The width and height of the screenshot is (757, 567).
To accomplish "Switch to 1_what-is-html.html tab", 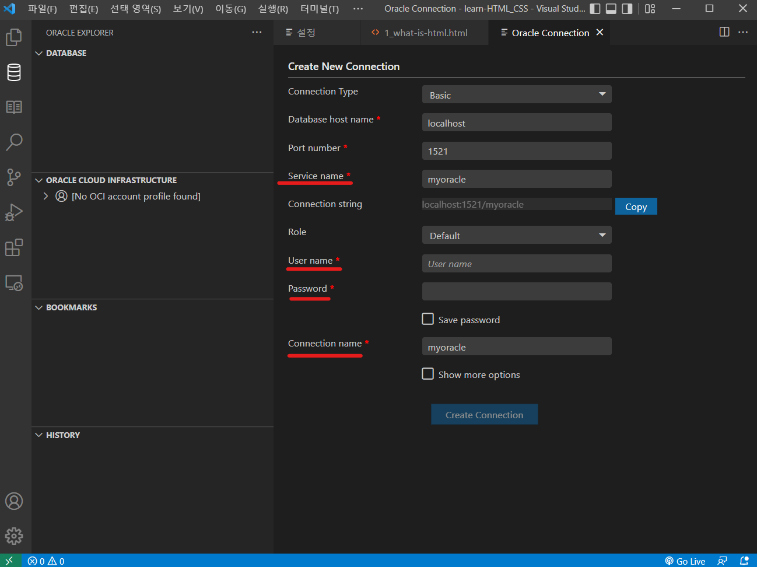I will pyautogui.click(x=425, y=33).
